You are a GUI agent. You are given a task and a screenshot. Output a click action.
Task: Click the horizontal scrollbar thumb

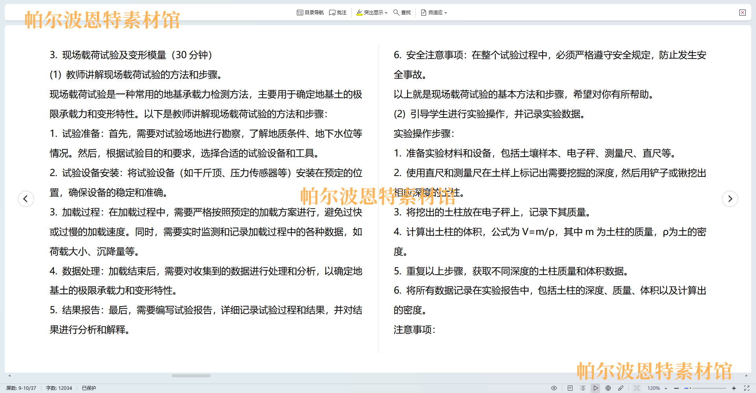coord(191,376)
